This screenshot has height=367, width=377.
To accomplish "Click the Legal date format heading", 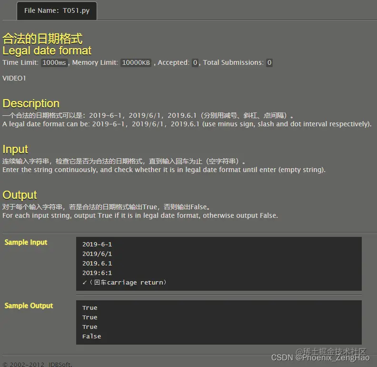I will (x=47, y=51).
